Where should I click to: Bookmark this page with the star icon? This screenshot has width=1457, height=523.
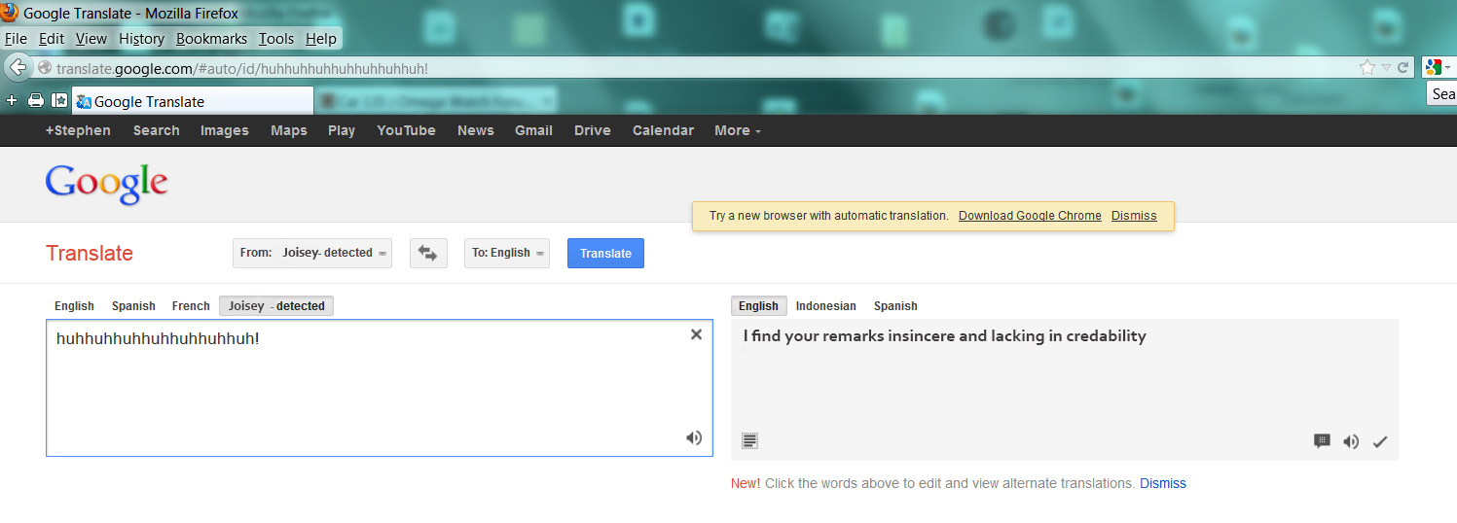pyautogui.click(x=1367, y=68)
